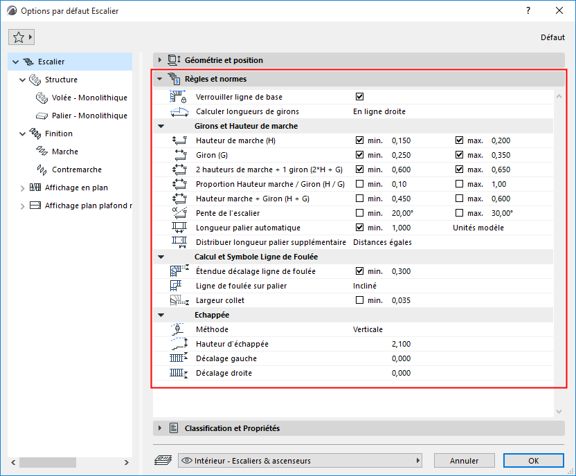576x476 pixels.
Task: Click the Pente de l'escalier icon
Action: 179,213
